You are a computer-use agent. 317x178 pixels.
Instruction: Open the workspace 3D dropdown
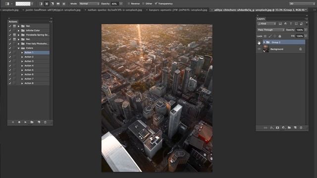tap(302, 3)
